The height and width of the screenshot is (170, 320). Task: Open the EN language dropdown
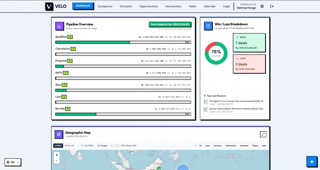(13, 162)
